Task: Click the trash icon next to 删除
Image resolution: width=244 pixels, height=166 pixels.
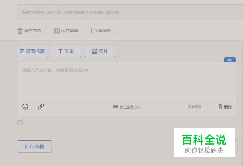Action: 220,107
